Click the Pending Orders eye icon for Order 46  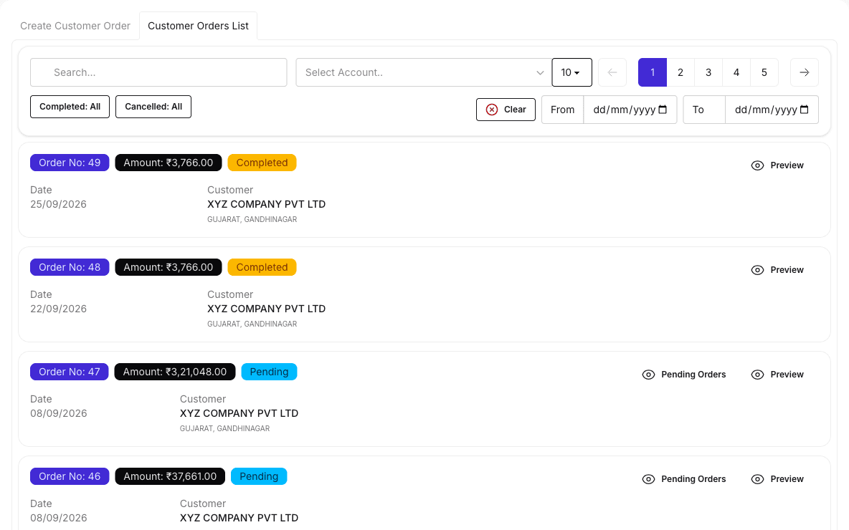[x=649, y=479]
